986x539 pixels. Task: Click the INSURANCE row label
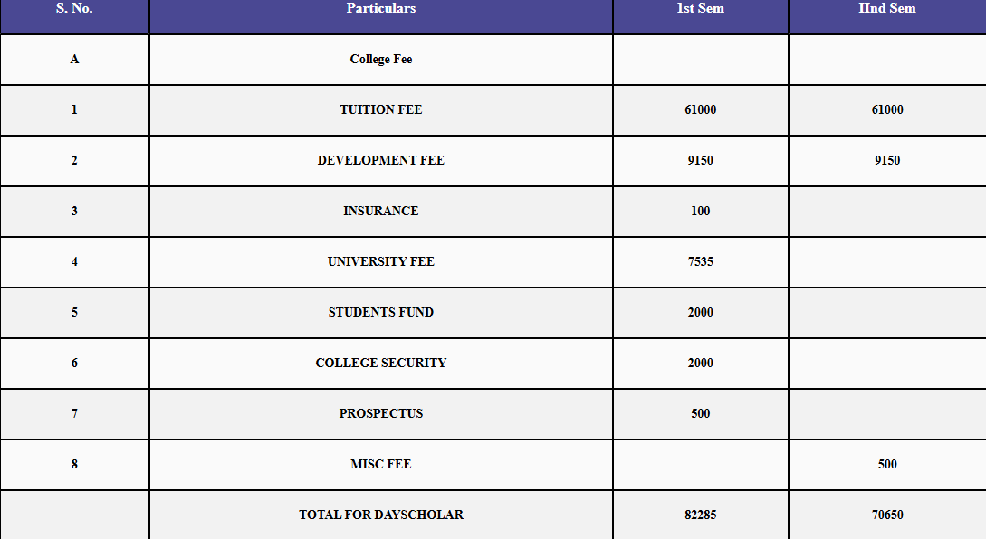(x=380, y=212)
